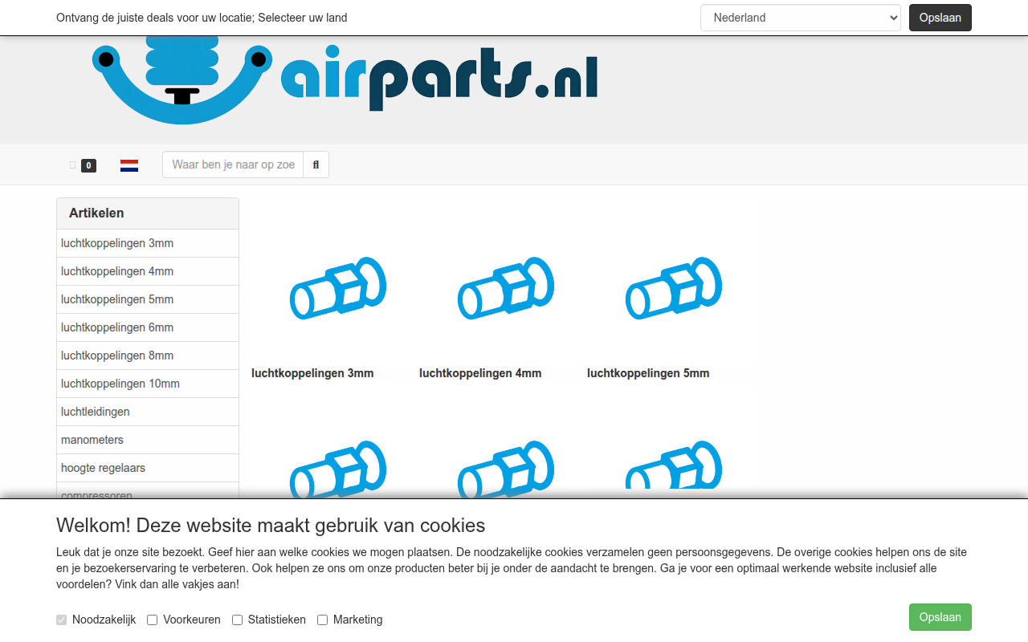
Task: Select luchtkoppelingen 3mm in sidebar
Action: pyautogui.click(x=148, y=243)
